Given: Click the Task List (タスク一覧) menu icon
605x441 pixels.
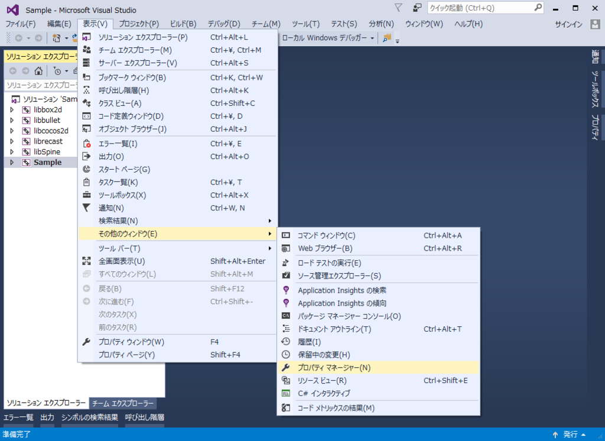Looking at the screenshot, I should click(86, 182).
